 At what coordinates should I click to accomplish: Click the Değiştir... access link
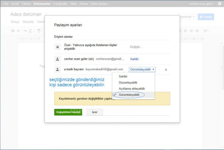136,47
